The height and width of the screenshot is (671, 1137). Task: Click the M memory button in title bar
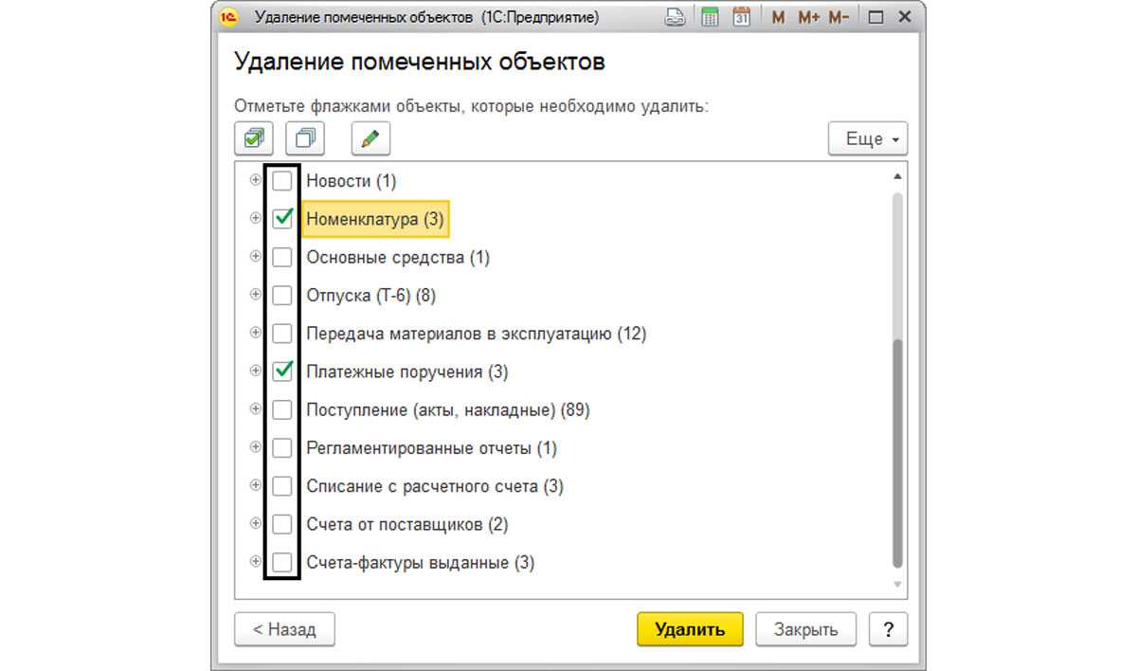(x=778, y=17)
